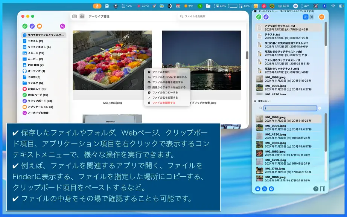Select the IMG_1863.jpeg flower photo thumbnail
The image size is (347, 217).
pos(112,60)
